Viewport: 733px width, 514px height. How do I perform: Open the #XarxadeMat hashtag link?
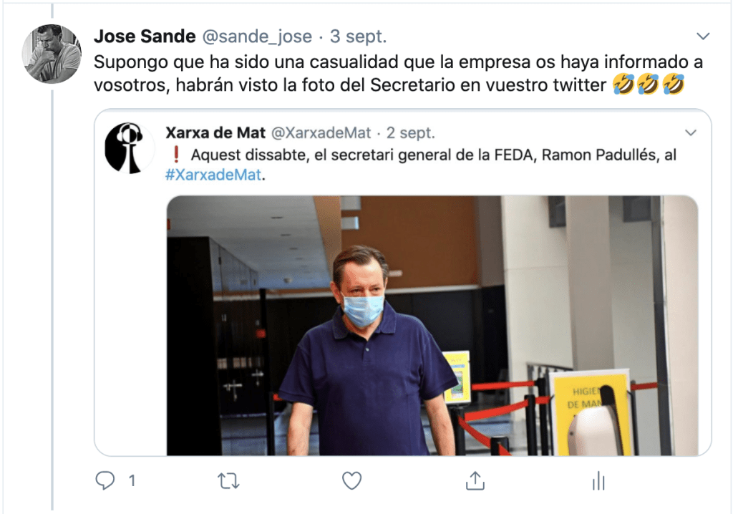click(213, 175)
